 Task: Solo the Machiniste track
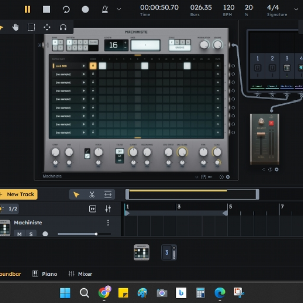31,234
